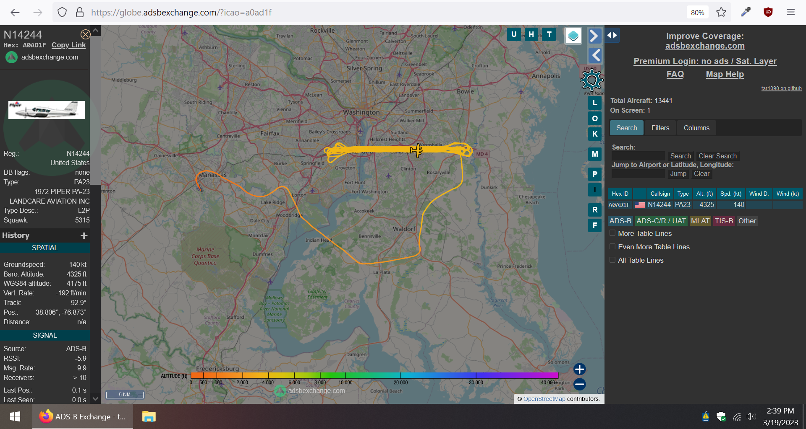This screenshot has height=429, width=806.
Task: Switch to the Columns tab
Action: point(696,128)
